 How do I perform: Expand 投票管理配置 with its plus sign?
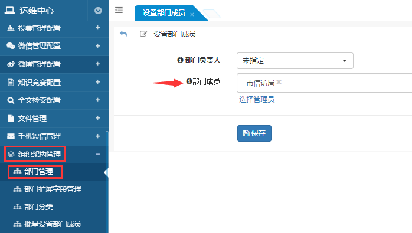(97, 28)
